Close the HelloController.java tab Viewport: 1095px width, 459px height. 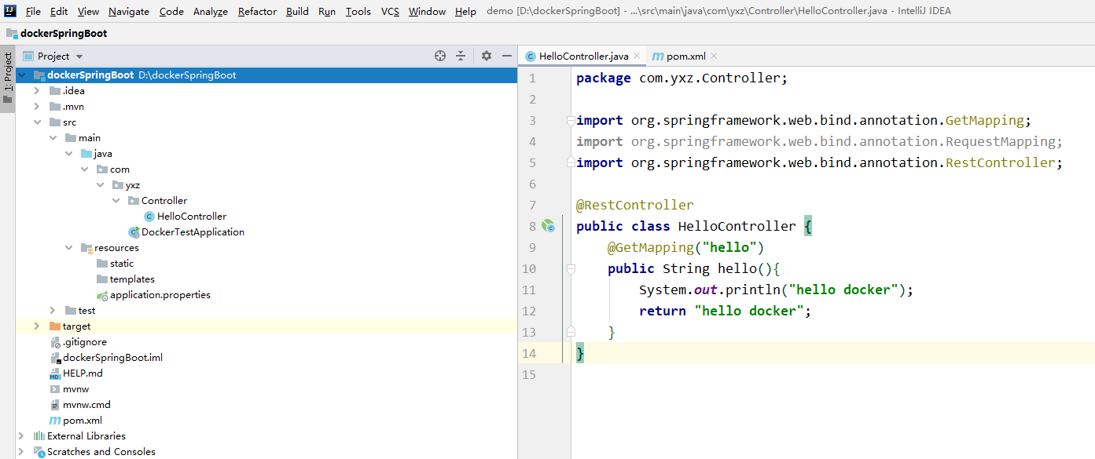pyautogui.click(x=637, y=56)
